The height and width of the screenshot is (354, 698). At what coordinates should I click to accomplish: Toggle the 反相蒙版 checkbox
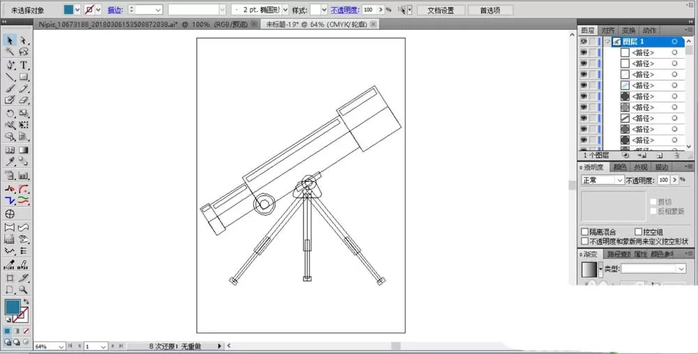[653, 211]
